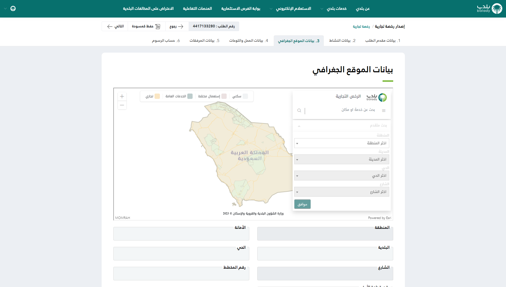Click the Balady logo inside map panel
506x287 pixels.
[x=377, y=97]
